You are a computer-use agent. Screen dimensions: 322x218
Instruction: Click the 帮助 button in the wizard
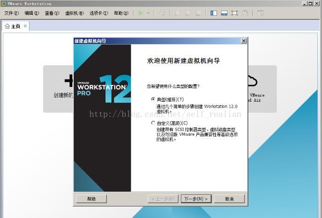(91, 199)
